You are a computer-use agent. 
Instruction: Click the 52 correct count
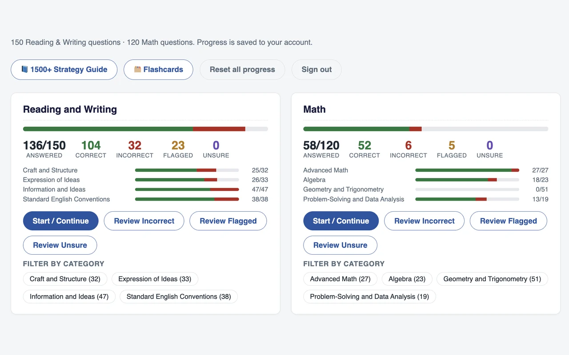pyautogui.click(x=365, y=145)
